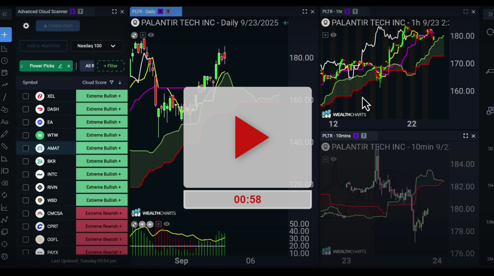494x276 pixels.
Task: Expand the right sidebar with double chevron
Action: click(x=490, y=14)
